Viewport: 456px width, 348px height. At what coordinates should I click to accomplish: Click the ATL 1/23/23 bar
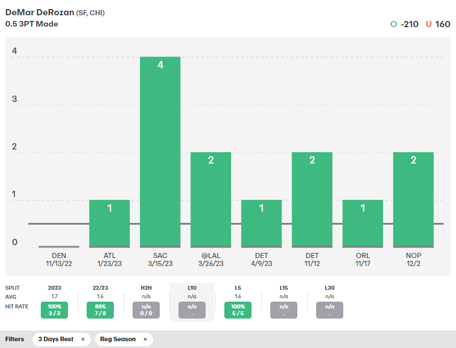[110, 224]
